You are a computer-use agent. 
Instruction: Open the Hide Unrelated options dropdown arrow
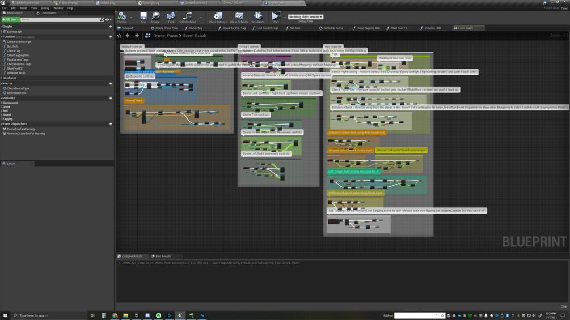(x=201, y=18)
